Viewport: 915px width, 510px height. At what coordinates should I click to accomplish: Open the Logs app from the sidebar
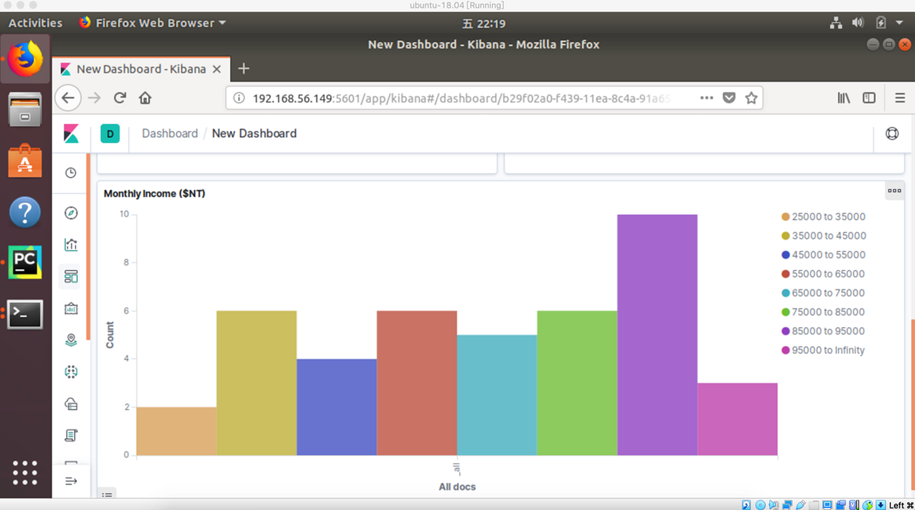[x=71, y=435]
